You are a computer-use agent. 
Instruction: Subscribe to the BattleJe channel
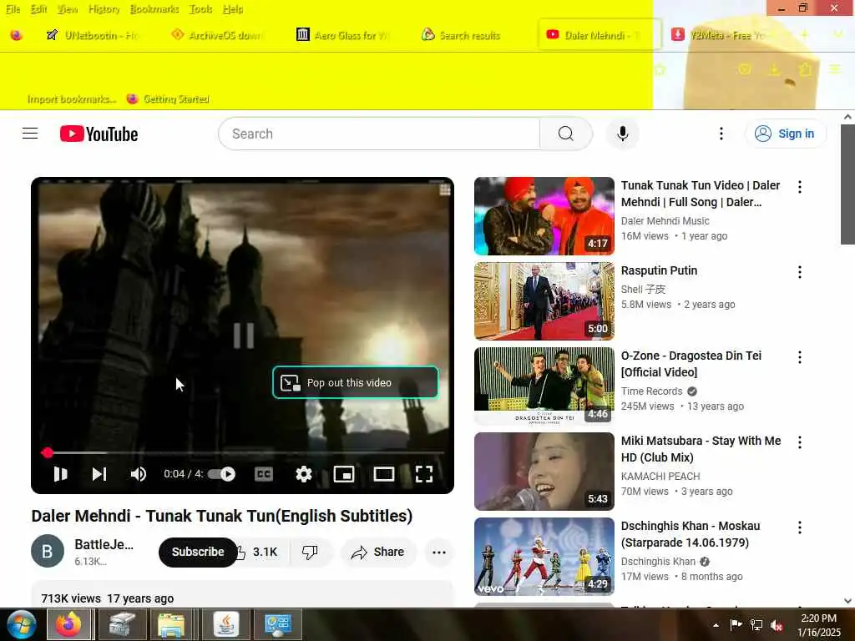coord(197,552)
